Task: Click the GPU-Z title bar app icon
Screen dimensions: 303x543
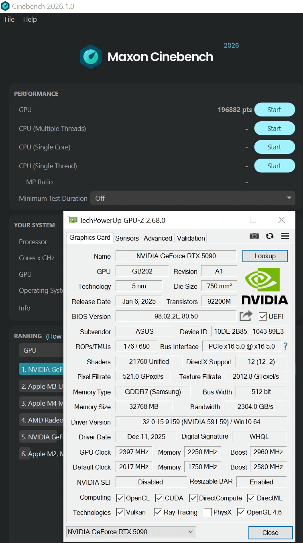Action: (73, 220)
